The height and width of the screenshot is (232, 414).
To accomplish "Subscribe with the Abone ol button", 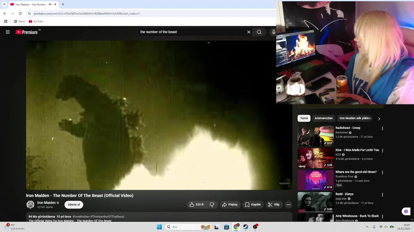I will click(x=74, y=205).
